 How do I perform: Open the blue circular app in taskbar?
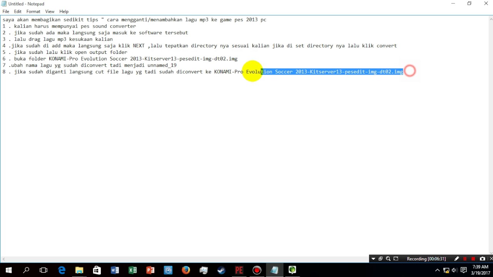pos(168,270)
